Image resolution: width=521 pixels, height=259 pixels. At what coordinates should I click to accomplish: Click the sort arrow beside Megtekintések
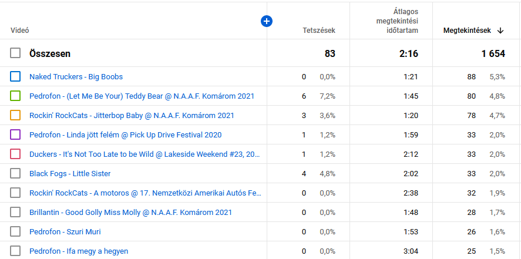click(500, 31)
